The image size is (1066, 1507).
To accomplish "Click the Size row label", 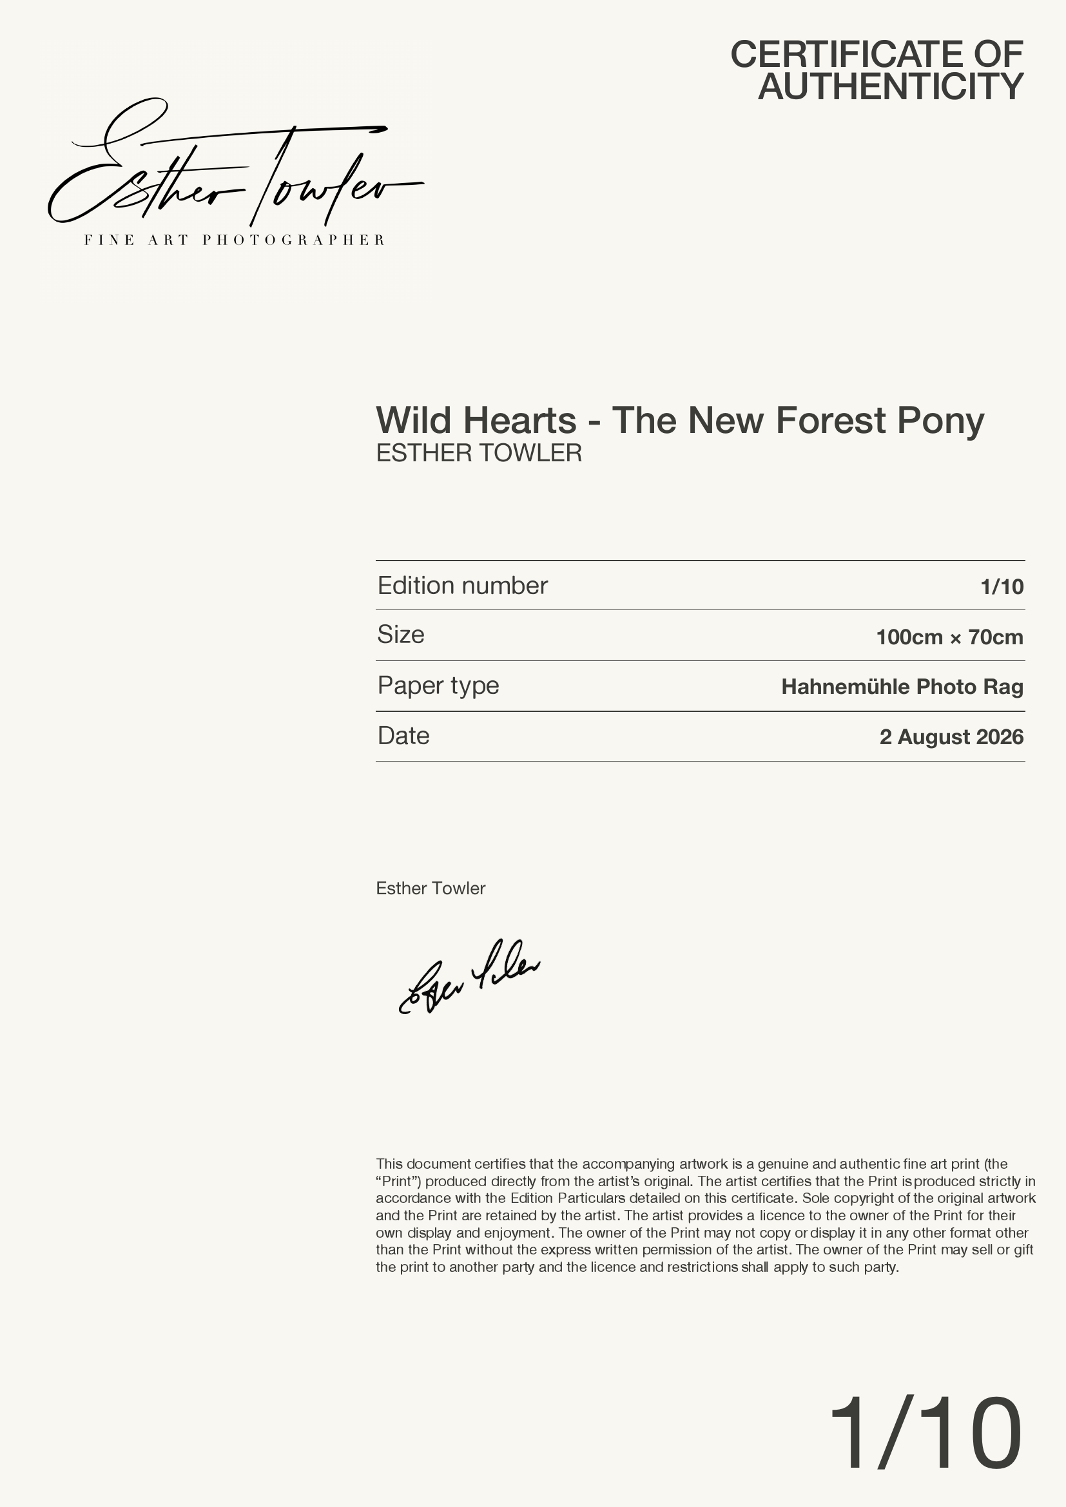I will 400,635.
